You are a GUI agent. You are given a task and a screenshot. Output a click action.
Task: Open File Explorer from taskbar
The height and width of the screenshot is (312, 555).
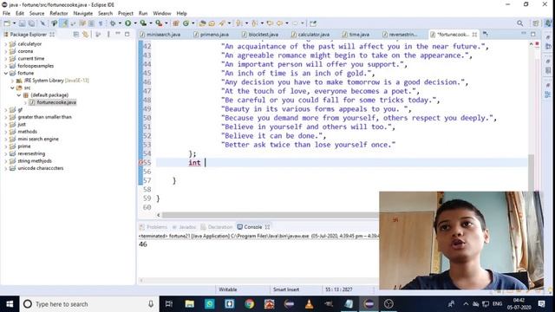click(x=189, y=304)
